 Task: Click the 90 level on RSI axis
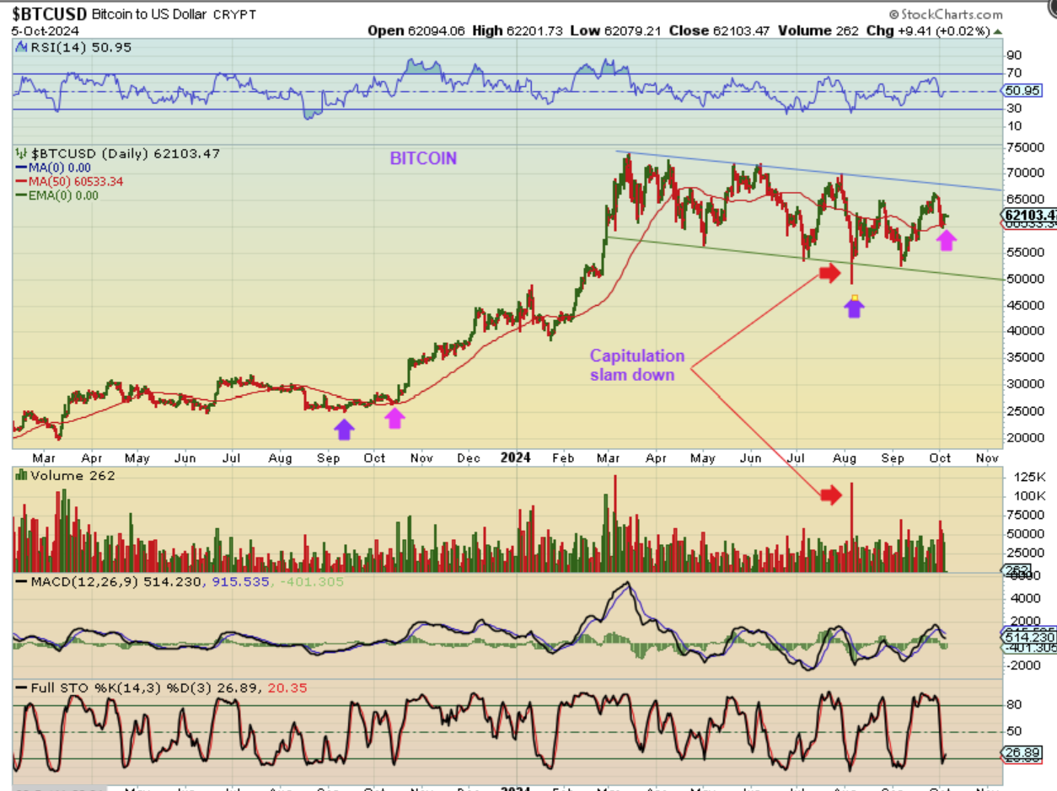pos(1014,56)
